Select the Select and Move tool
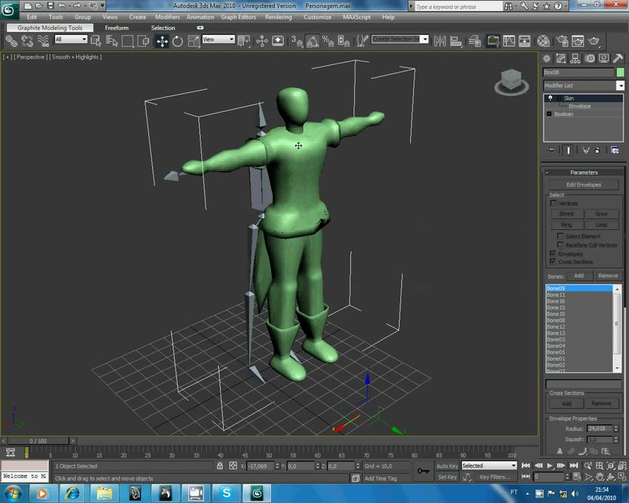 [161, 41]
